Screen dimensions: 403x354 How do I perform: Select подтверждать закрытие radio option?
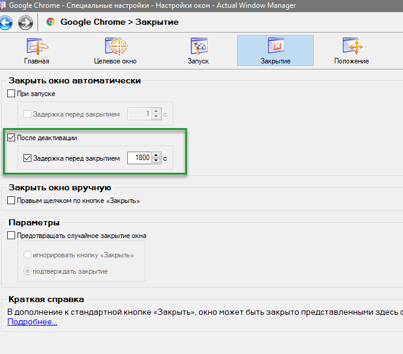[27, 271]
